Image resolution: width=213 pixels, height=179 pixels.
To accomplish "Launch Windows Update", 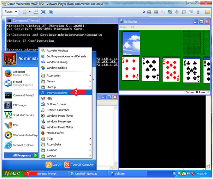I will click(66, 68).
